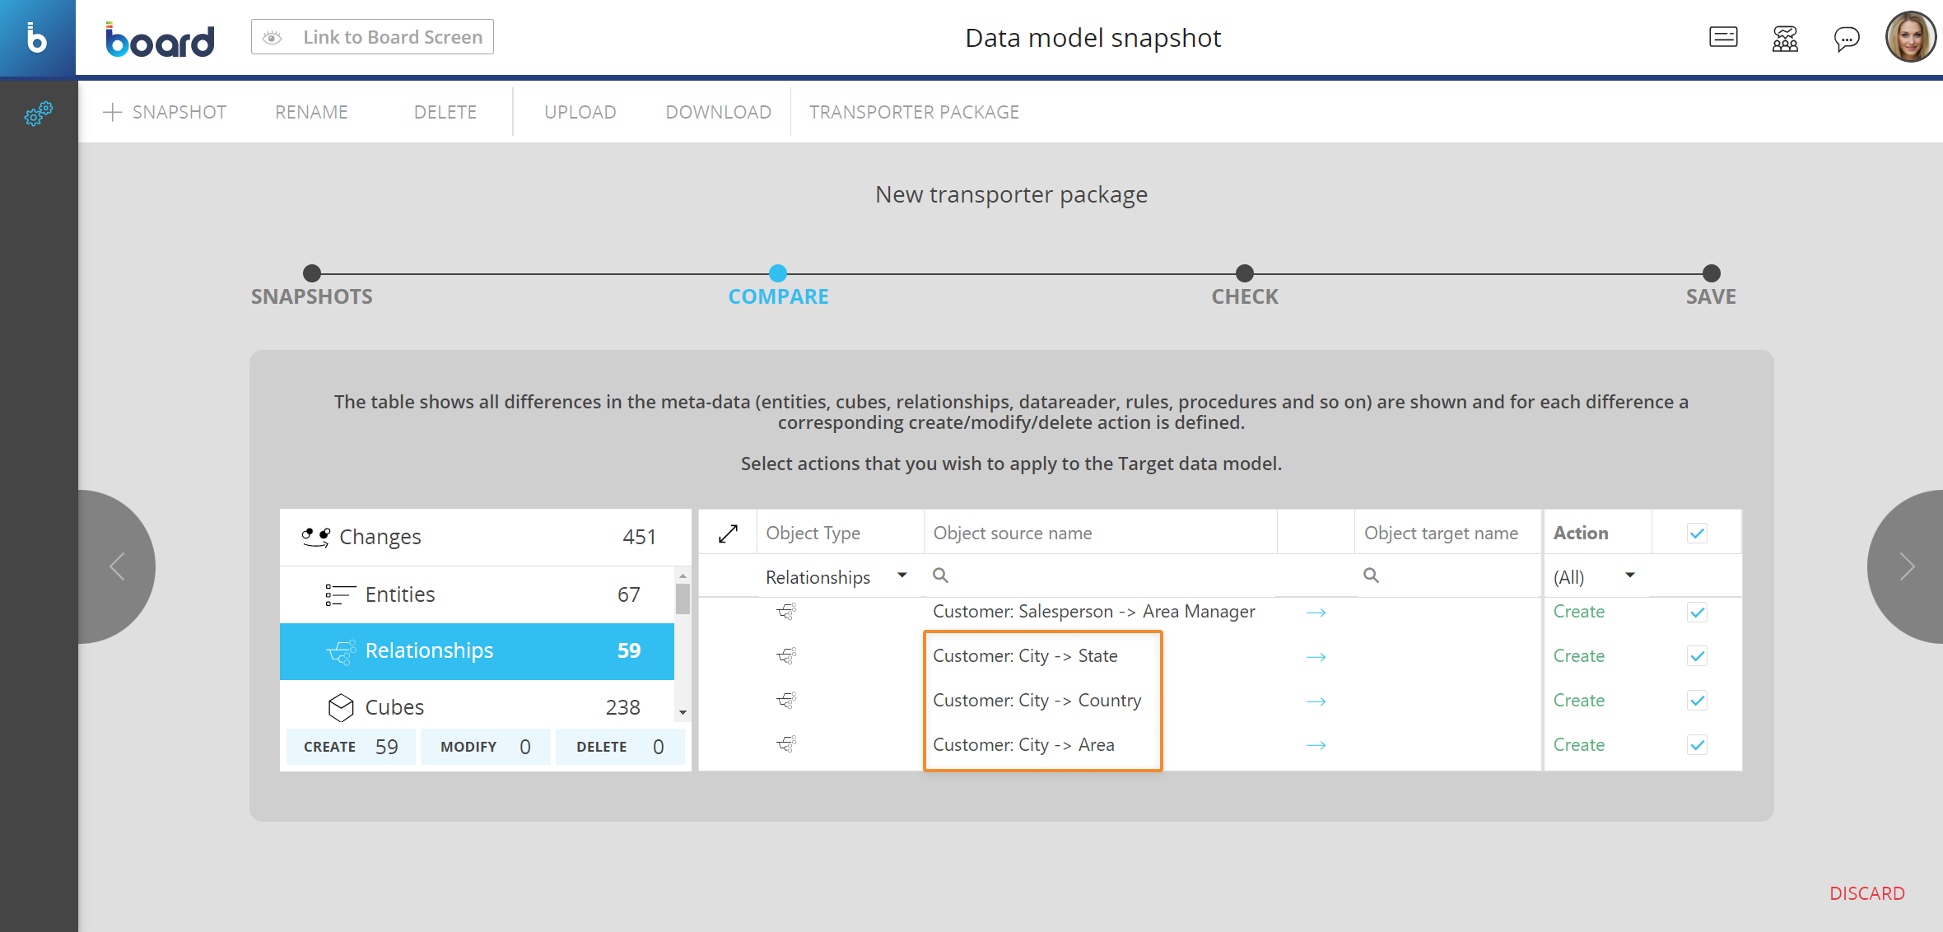Select the Entities 67 category
This screenshot has width=1943, height=932.
(478, 594)
